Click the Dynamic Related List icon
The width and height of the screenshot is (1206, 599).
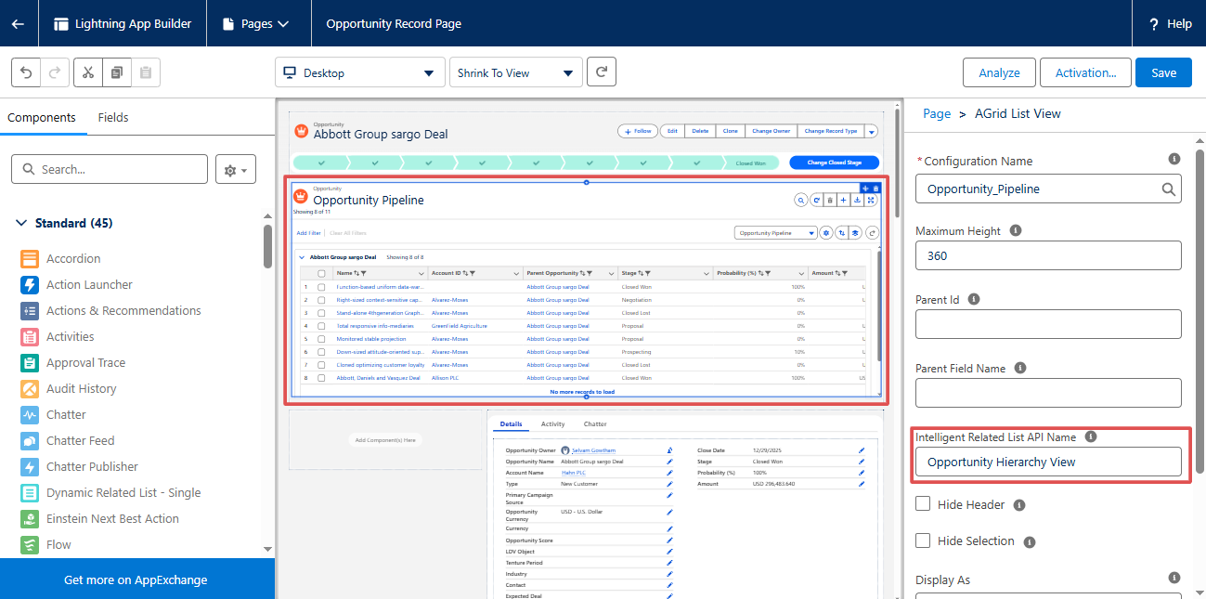click(30, 493)
